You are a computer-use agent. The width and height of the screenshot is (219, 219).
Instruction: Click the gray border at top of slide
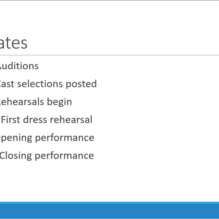point(109,0)
